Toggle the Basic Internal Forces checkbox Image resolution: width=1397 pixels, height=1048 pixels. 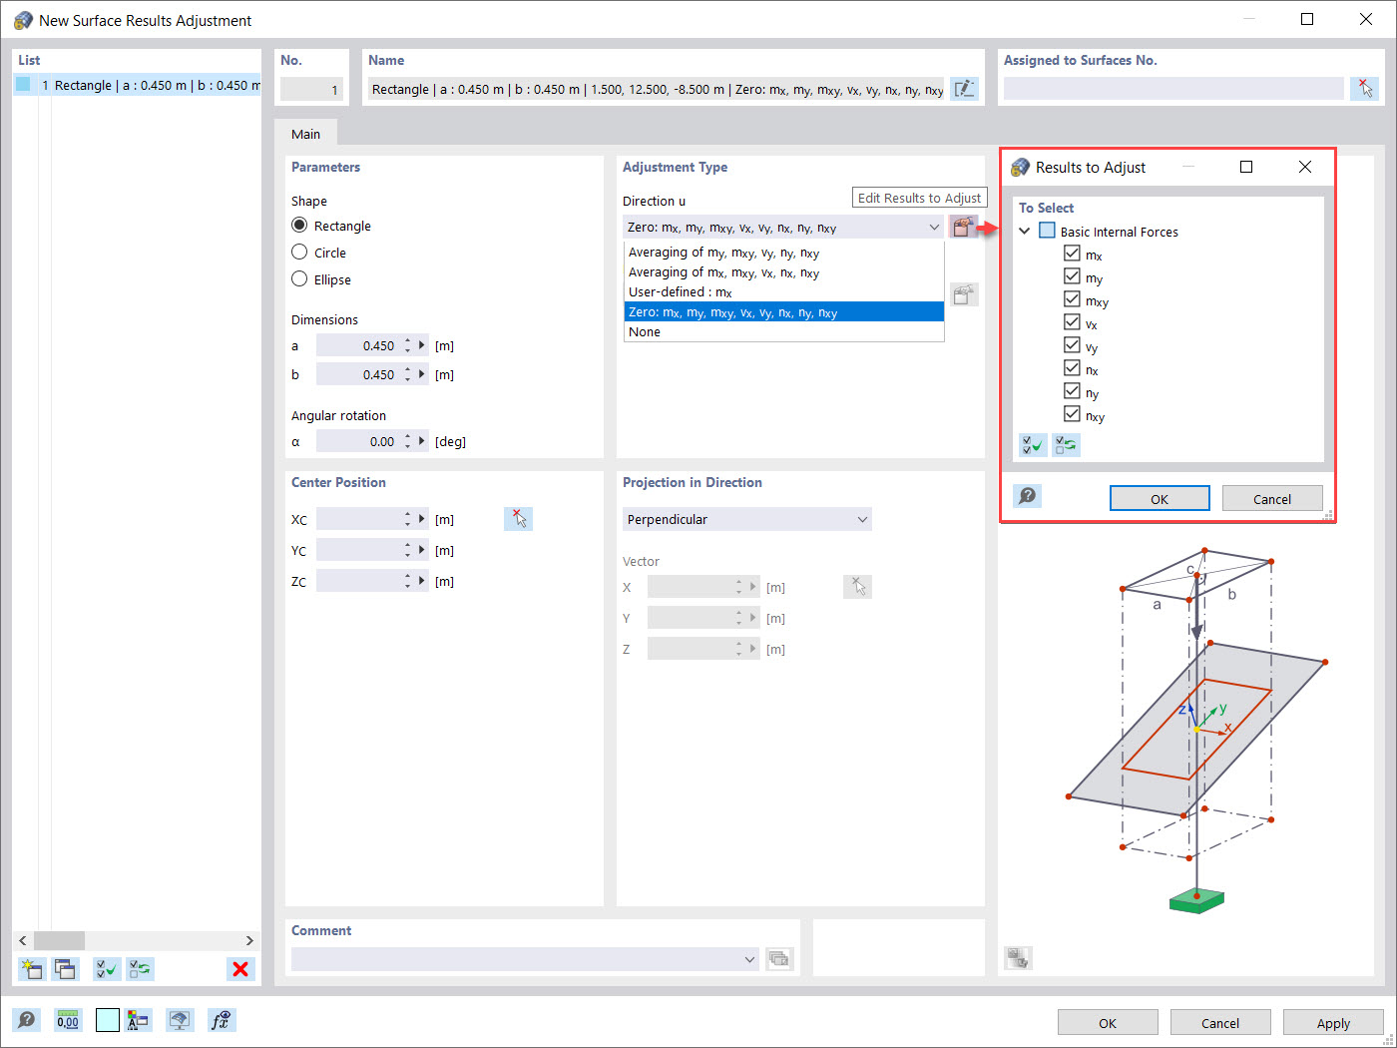(x=1047, y=231)
